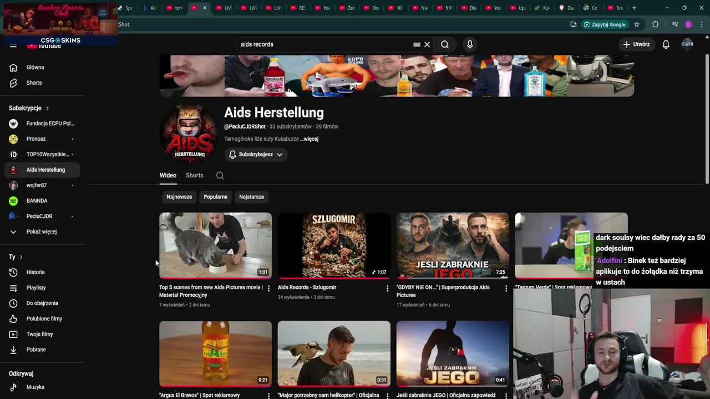Play the JEŚLI ZABRAKNIE JEGO 7:25 thumbnail
The width and height of the screenshot is (710, 399).
click(453, 245)
